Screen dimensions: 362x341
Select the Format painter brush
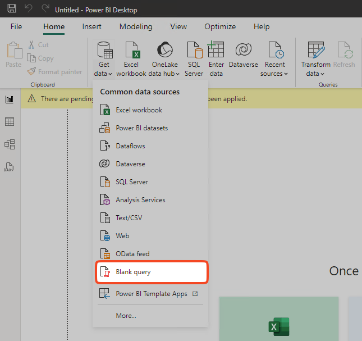click(x=31, y=71)
